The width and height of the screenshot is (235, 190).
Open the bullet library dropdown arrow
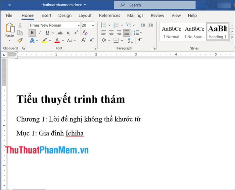(109, 25)
